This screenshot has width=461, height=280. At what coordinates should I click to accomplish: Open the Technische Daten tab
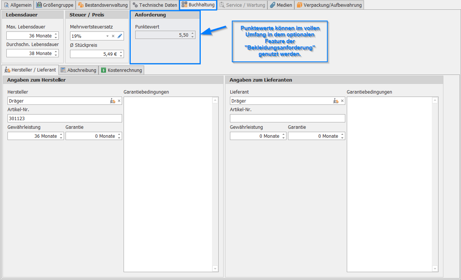[155, 5]
